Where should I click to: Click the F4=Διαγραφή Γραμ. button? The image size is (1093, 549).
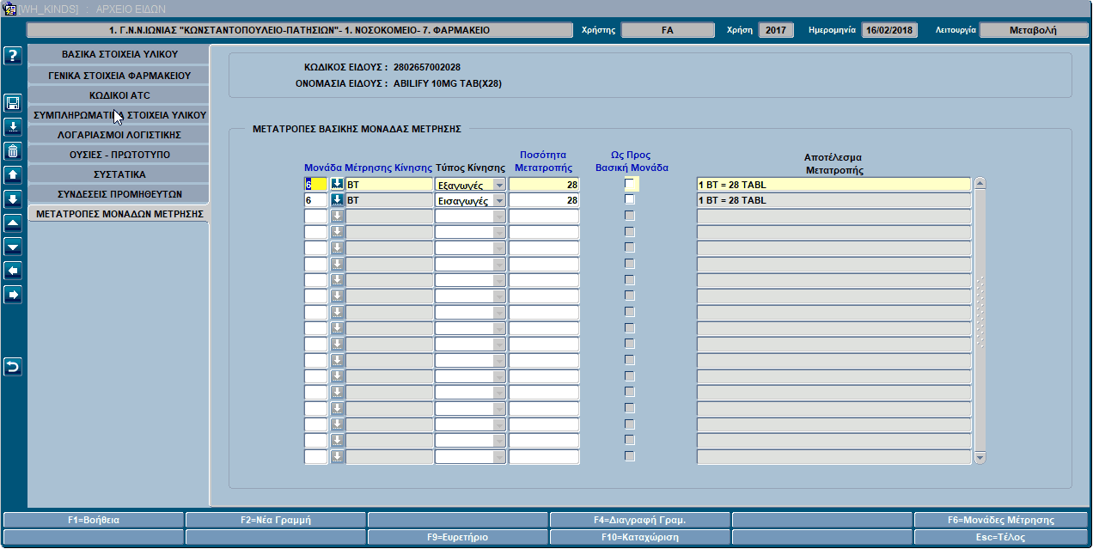tap(640, 520)
